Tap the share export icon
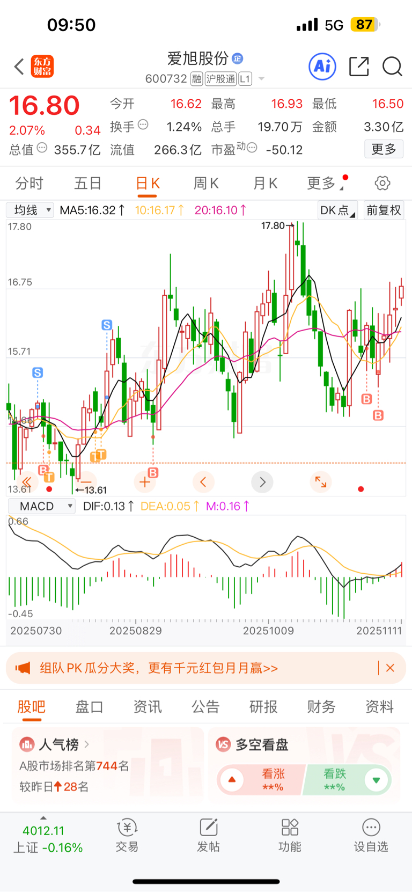Image resolution: width=412 pixels, height=892 pixels. pyautogui.click(x=359, y=67)
